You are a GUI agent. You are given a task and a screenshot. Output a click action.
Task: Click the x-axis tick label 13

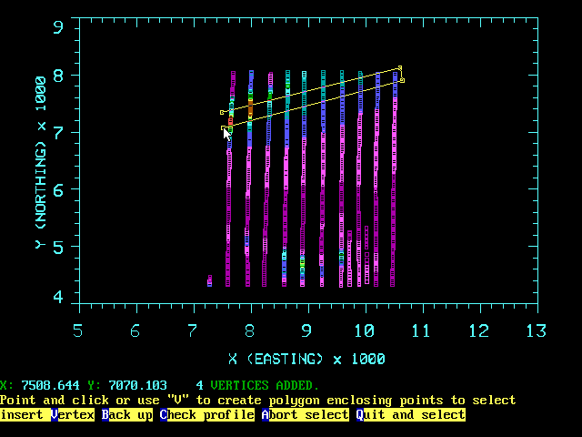point(536,330)
